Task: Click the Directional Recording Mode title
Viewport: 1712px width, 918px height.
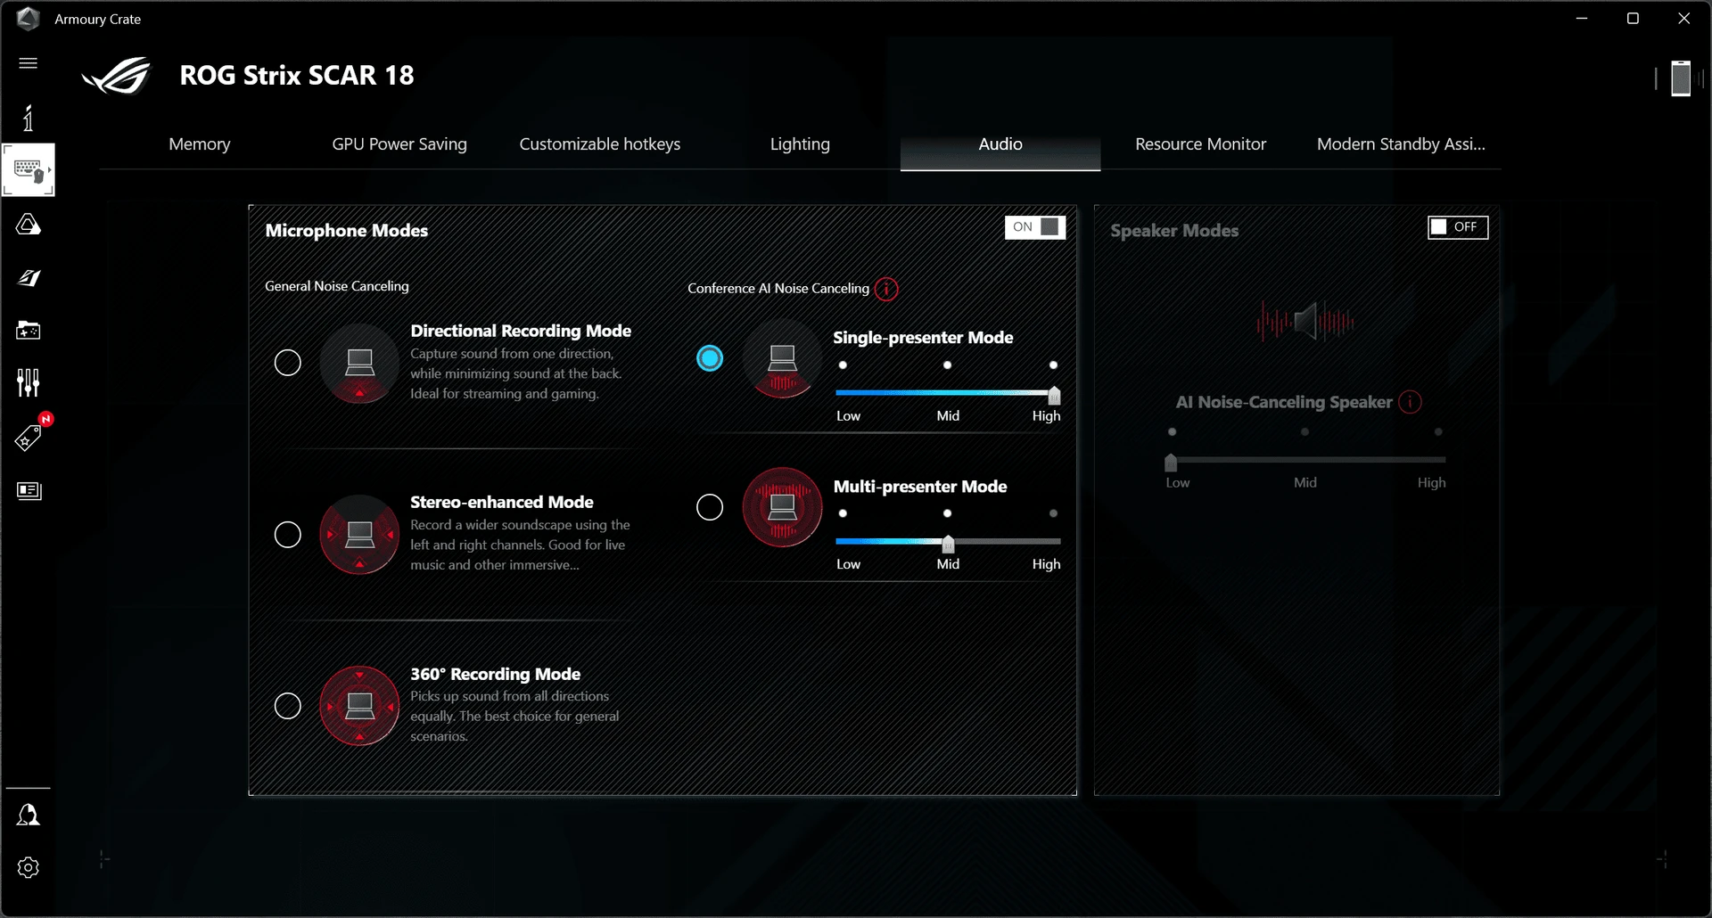Action: [521, 331]
